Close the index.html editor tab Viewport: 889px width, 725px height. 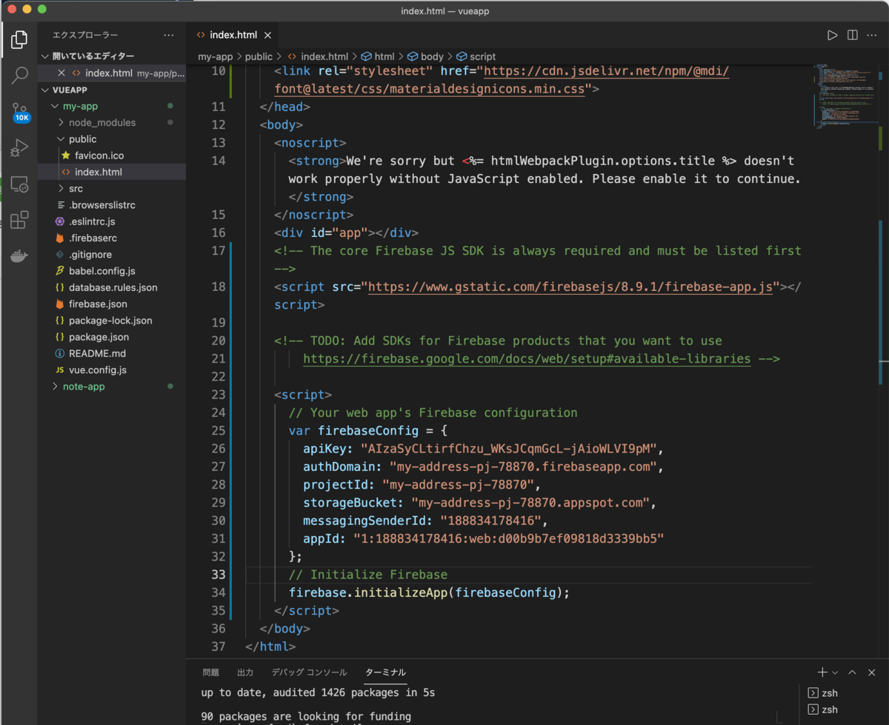(x=267, y=35)
